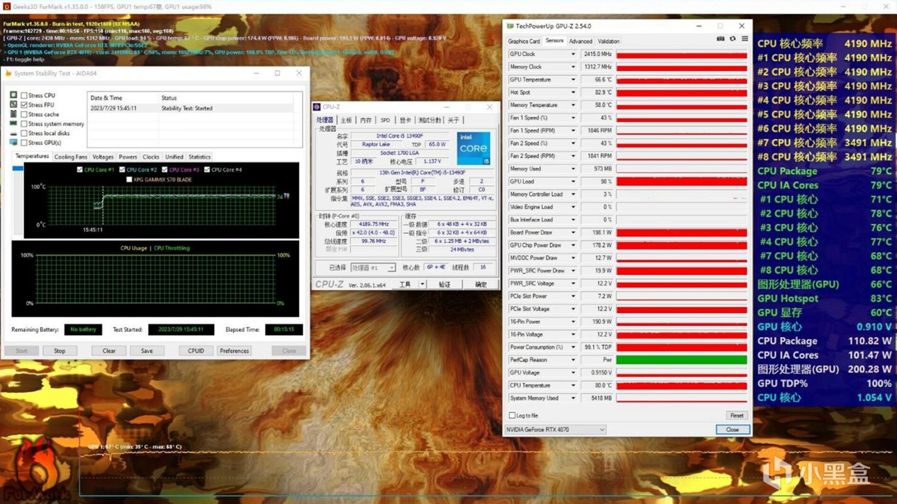
Task: Click the Stress CPU chip icon in AIDA64
Action: (13, 95)
